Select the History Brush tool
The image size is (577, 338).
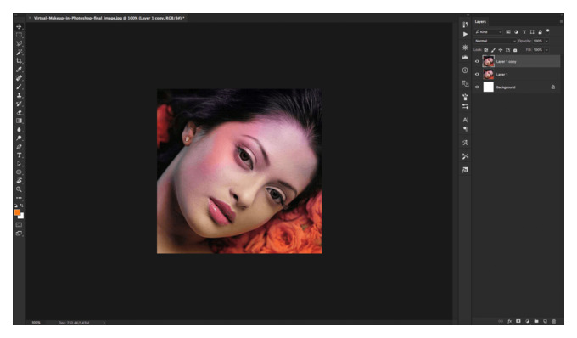coord(19,104)
